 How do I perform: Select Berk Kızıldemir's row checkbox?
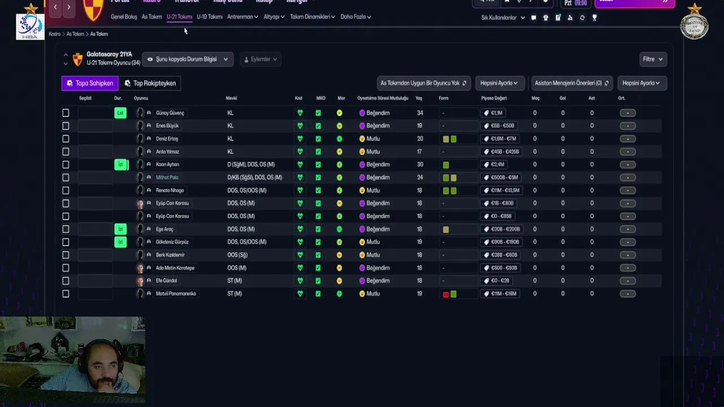click(x=66, y=255)
